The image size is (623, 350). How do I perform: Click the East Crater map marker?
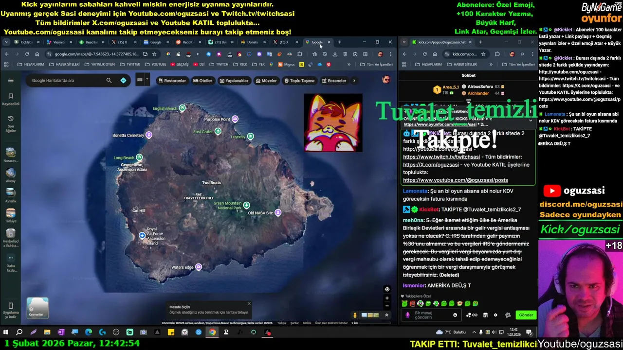(x=218, y=131)
